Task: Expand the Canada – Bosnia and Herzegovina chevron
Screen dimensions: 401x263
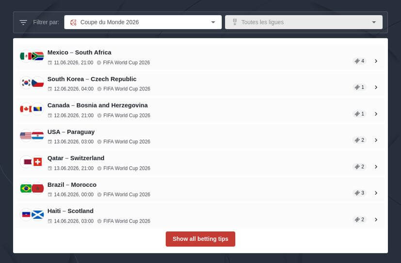Action: tap(376, 114)
